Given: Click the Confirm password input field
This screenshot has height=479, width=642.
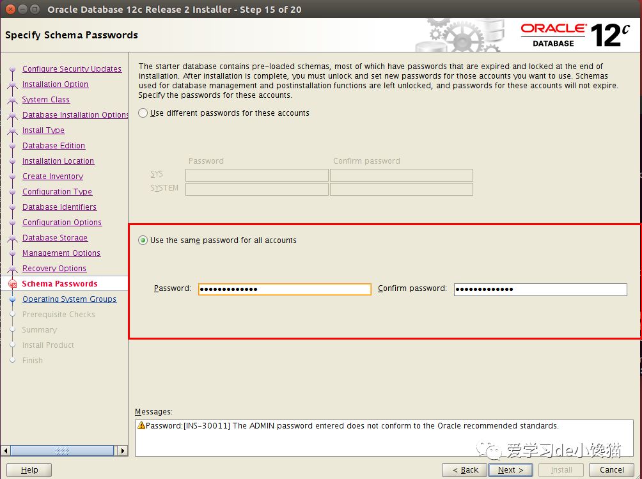Looking at the screenshot, I should click(x=540, y=289).
